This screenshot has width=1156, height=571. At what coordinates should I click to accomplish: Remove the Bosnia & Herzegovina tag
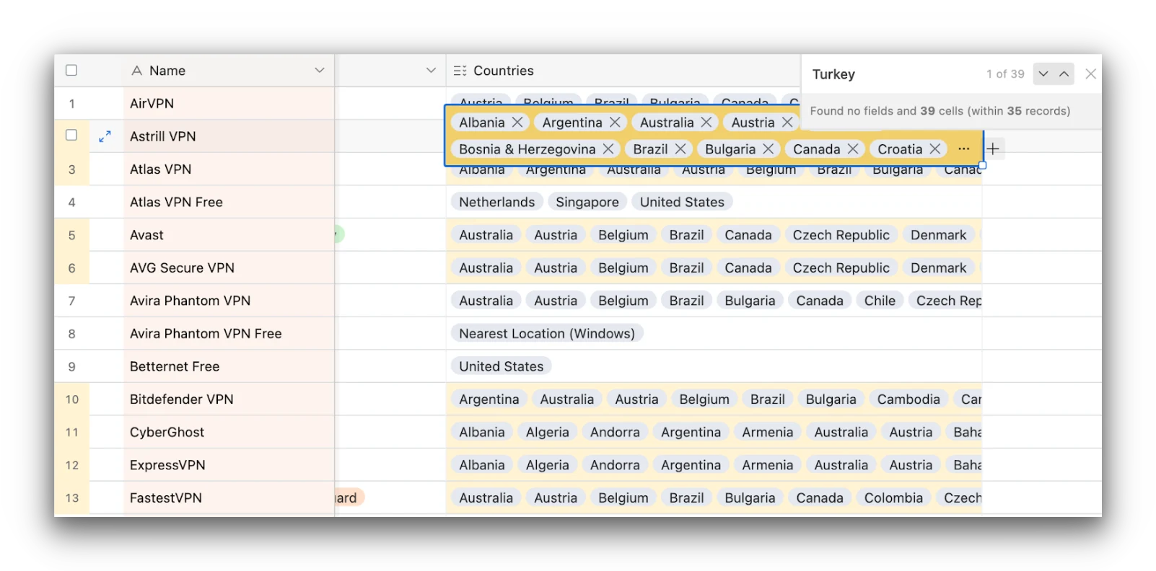point(608,149)
